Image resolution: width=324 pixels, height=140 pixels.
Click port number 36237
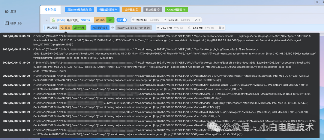[85, 20]
